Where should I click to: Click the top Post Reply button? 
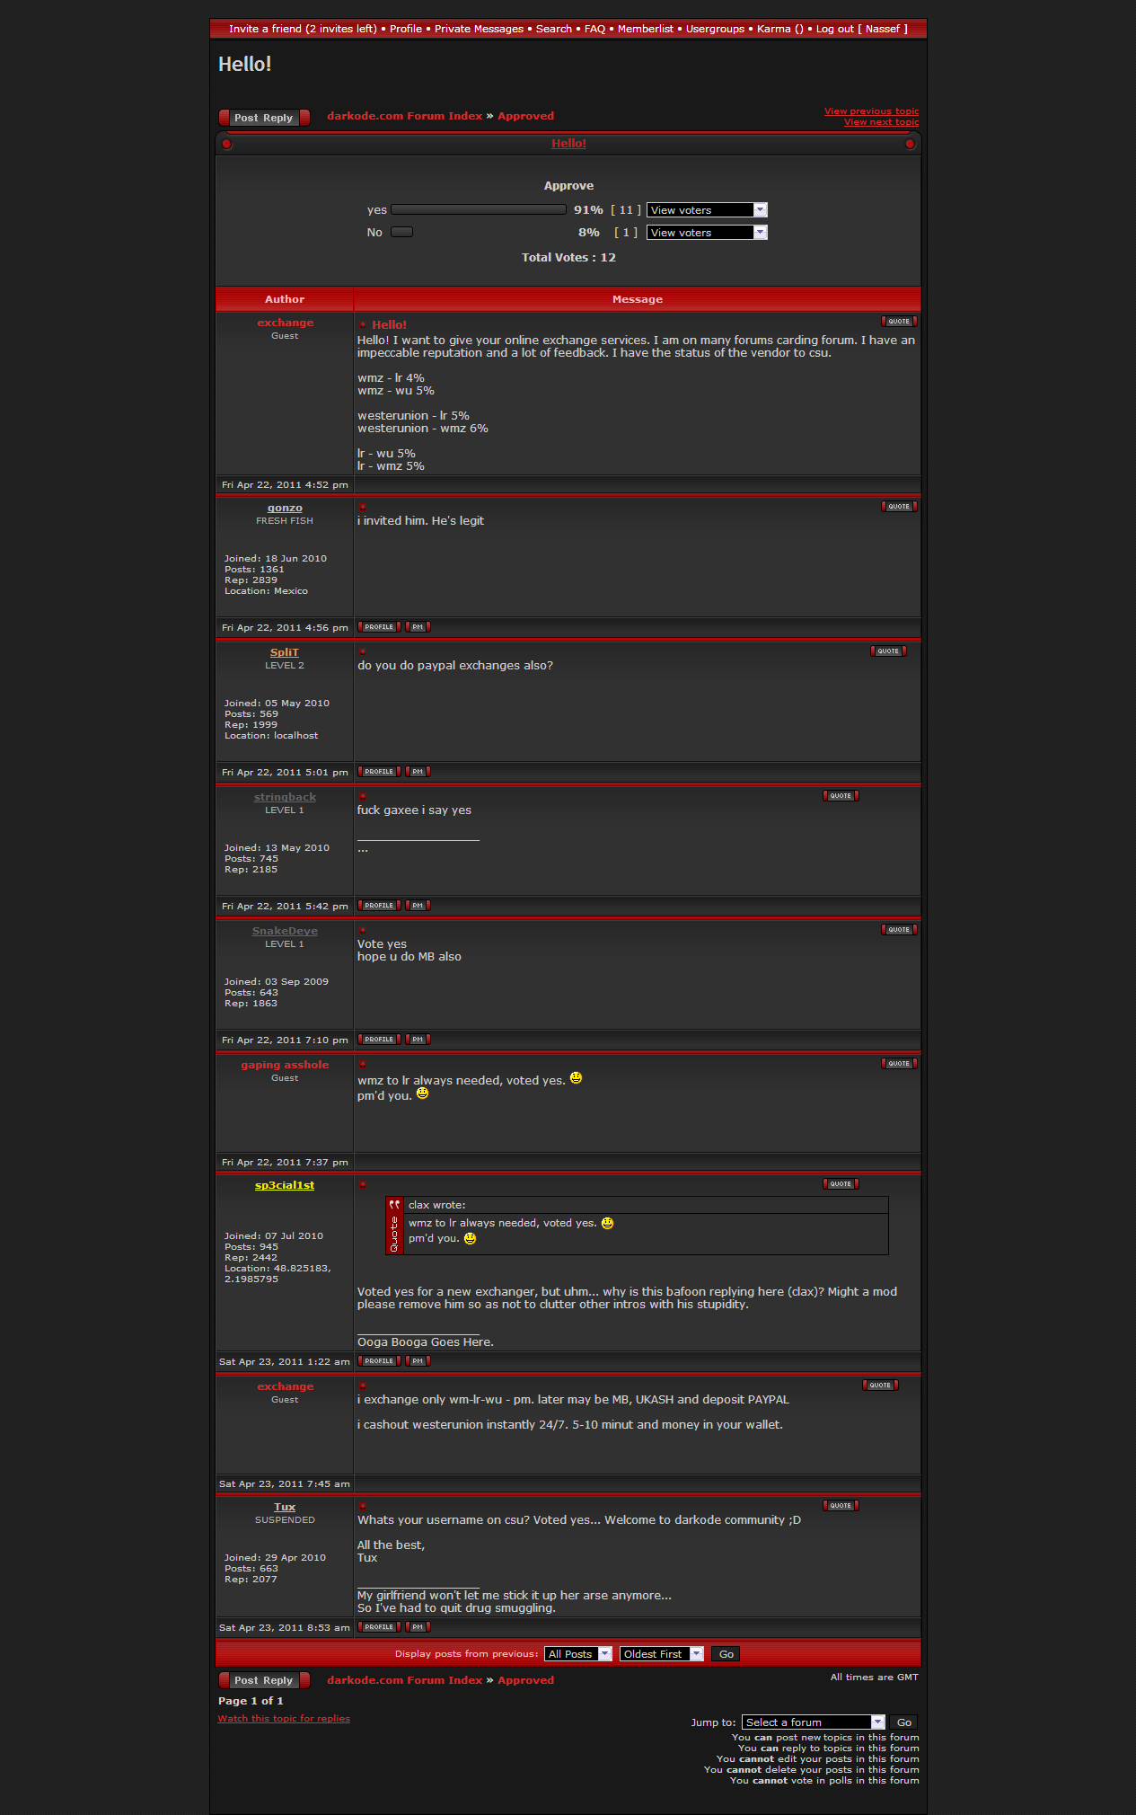pyautogui.click(x=264, y=118)
